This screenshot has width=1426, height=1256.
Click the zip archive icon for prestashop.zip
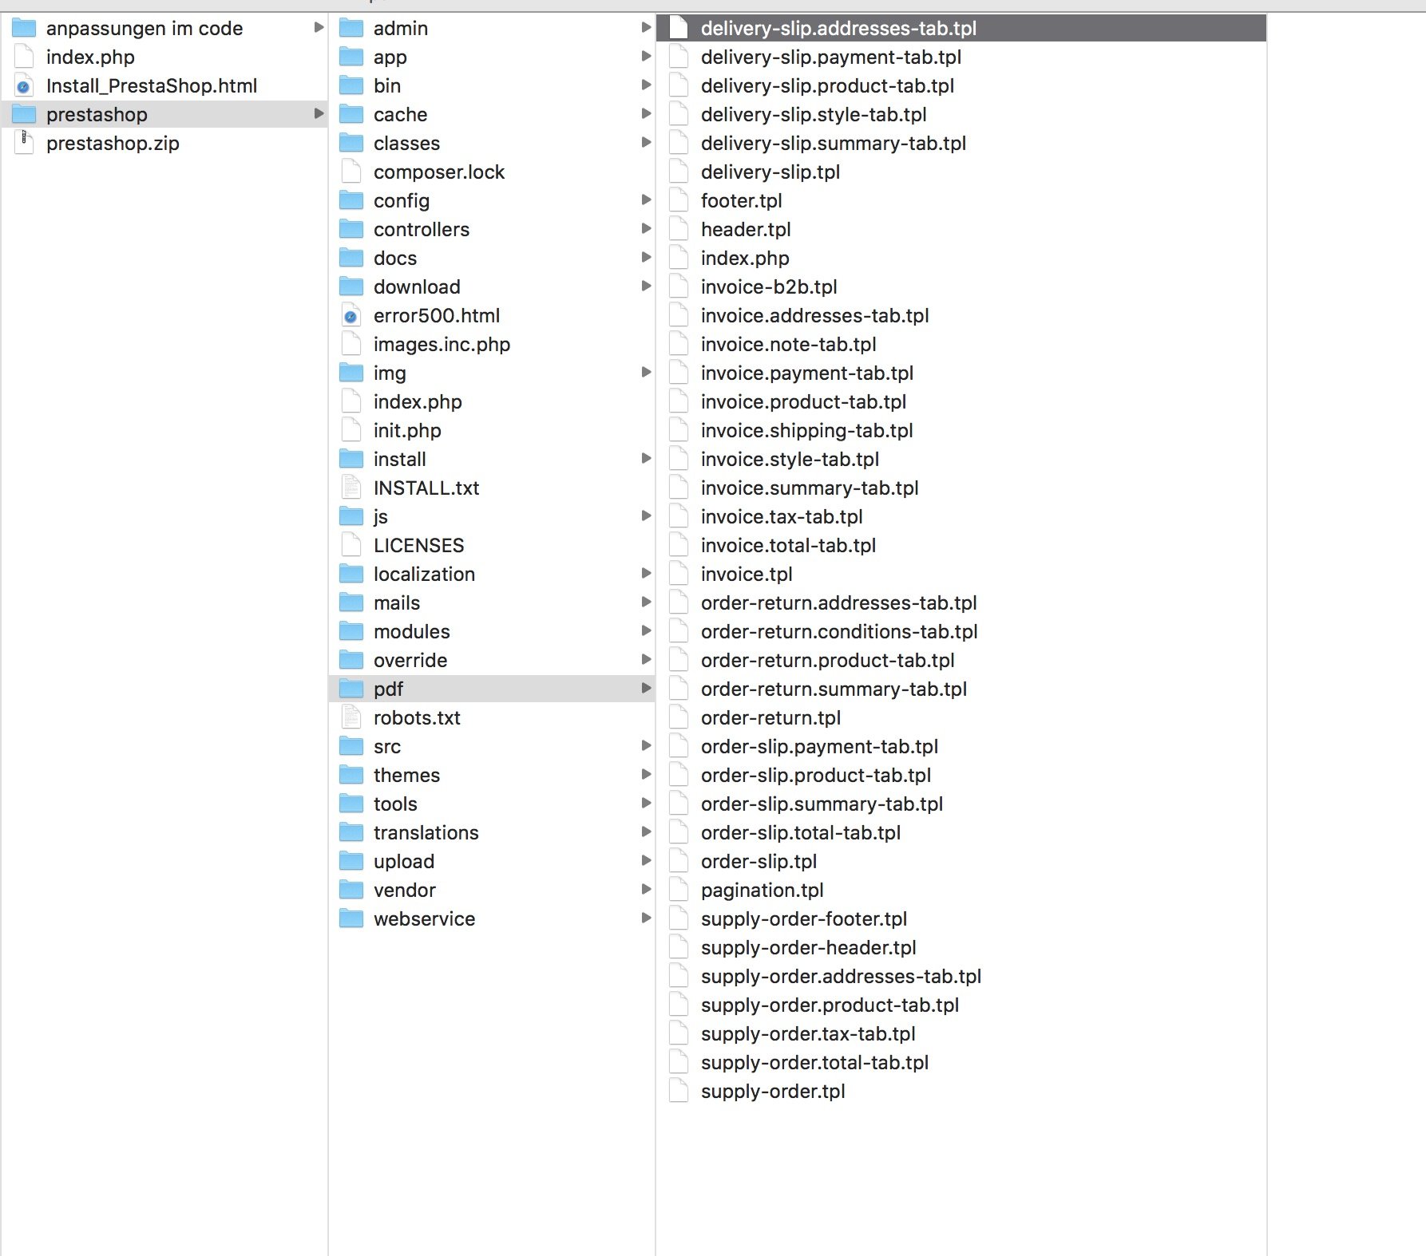click(24, 144)
